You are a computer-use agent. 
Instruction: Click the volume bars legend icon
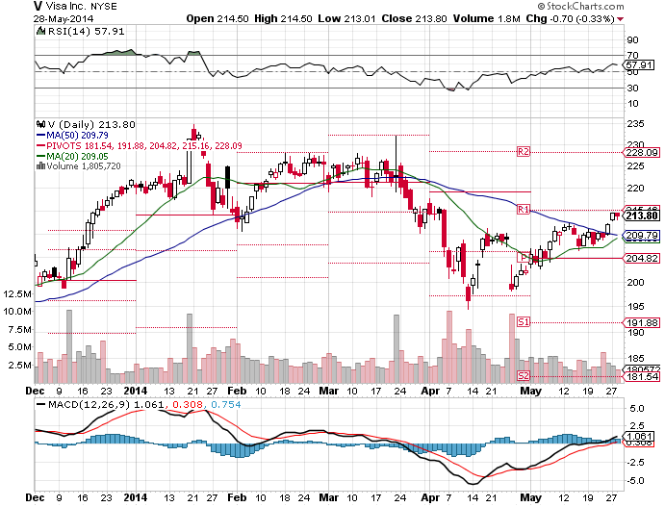40,166
